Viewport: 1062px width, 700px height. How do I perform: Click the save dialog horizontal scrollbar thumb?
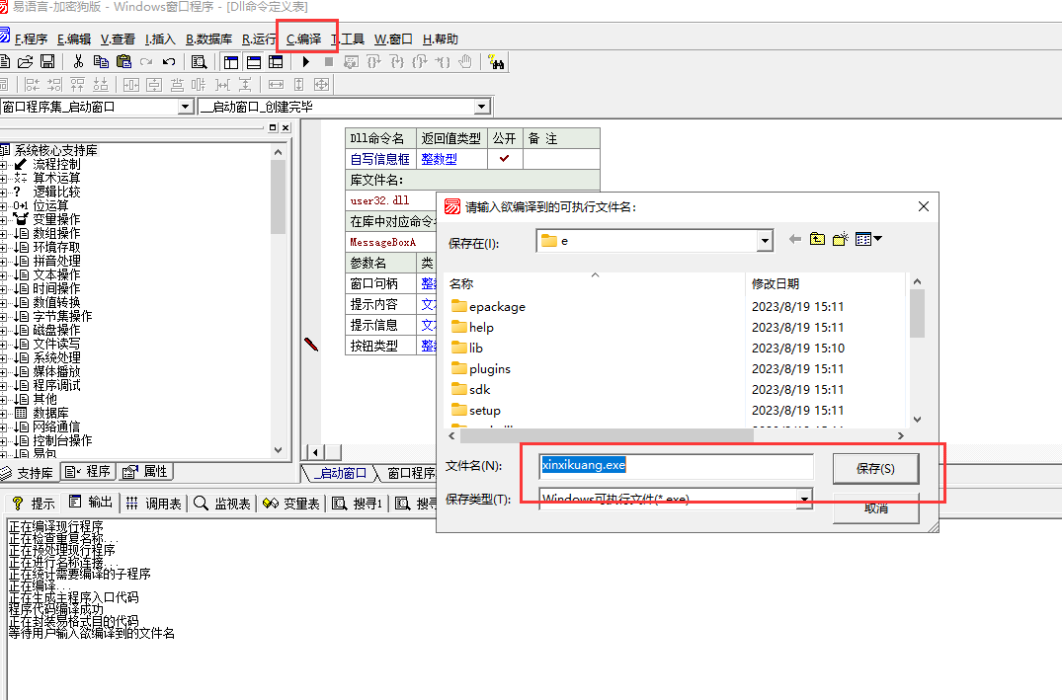[606, 435]
